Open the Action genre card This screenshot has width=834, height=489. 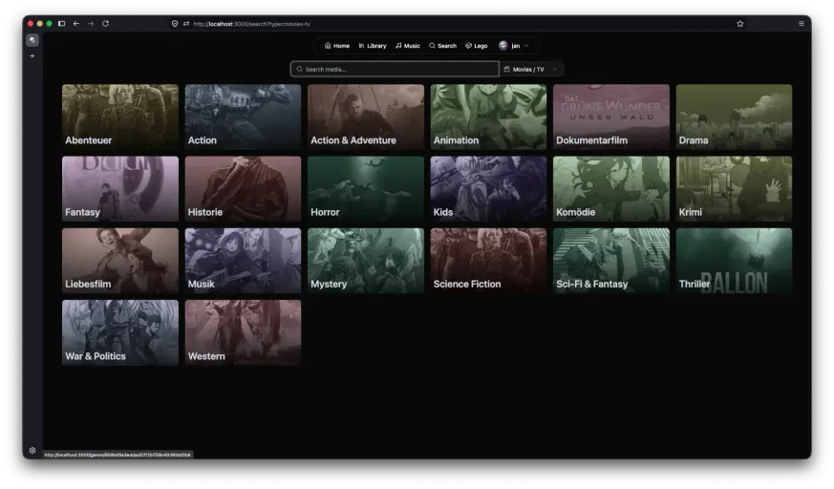243,117
